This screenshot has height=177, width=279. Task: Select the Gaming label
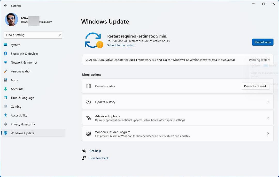(16, 107)
